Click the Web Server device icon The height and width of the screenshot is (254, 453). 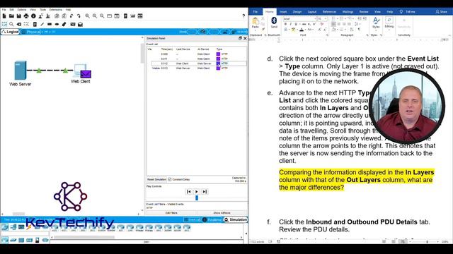coord(21,71)
